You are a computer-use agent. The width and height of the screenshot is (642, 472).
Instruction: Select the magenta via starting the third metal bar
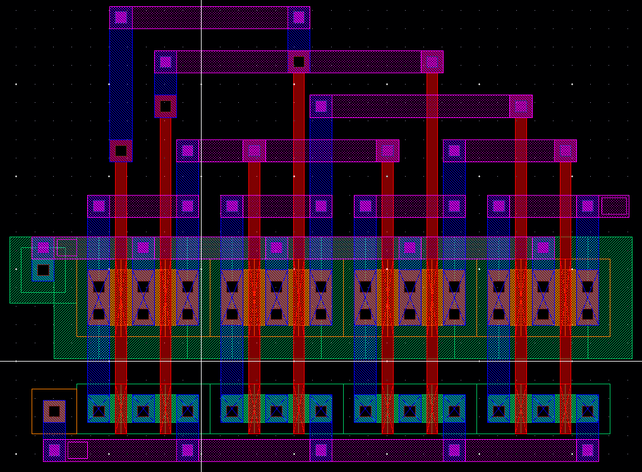321,106
